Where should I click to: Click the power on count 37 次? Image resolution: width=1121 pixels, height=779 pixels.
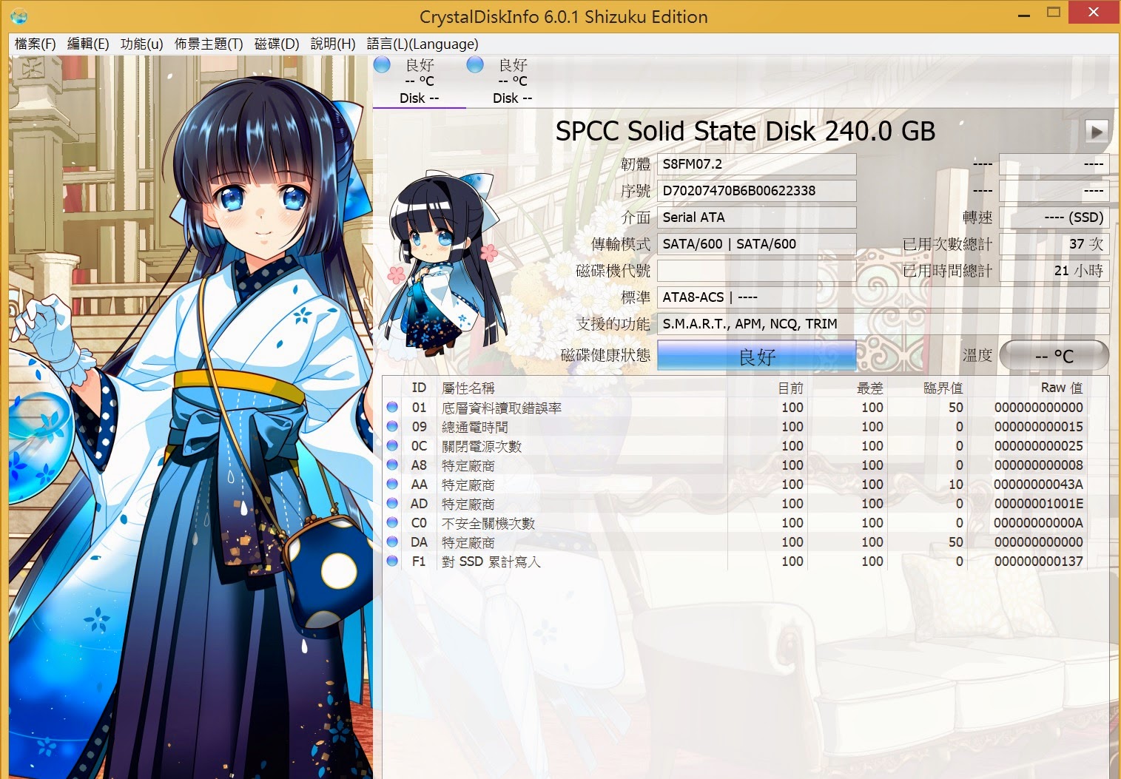tap(1054, 244)
